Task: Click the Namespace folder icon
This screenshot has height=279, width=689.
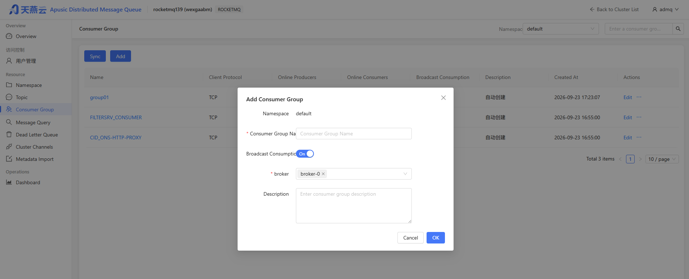Action: click(x=9, y=85)
